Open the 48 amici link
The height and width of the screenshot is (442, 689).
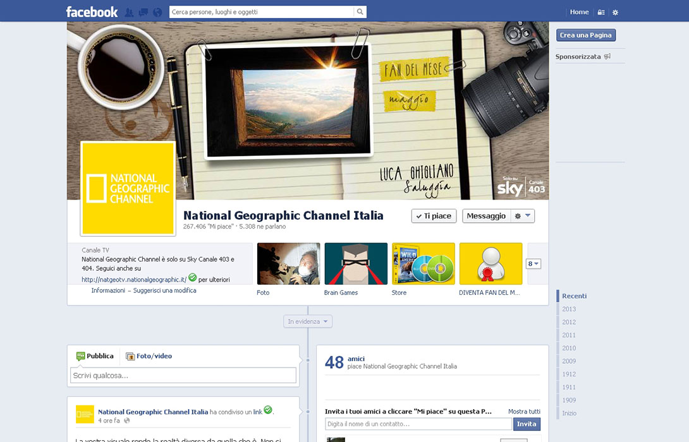(x=345, y=362)
